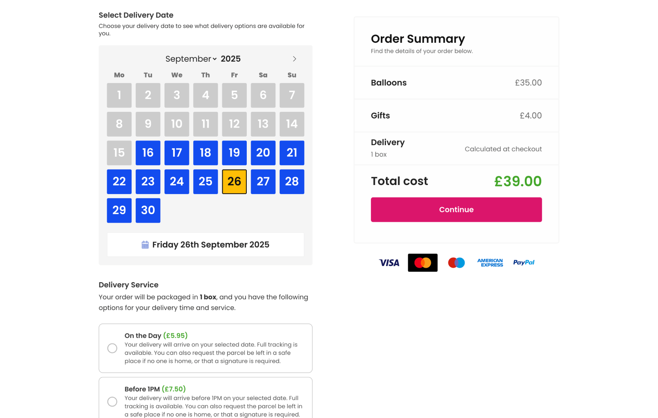The width and height of the screenshot is (658, 418).
Task: Click the Mastercard payment logo
Action: 422,263
